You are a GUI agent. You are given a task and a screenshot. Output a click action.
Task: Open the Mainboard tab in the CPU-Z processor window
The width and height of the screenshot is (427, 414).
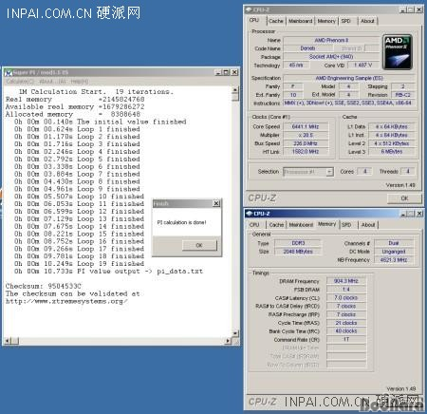pos(300,21)
